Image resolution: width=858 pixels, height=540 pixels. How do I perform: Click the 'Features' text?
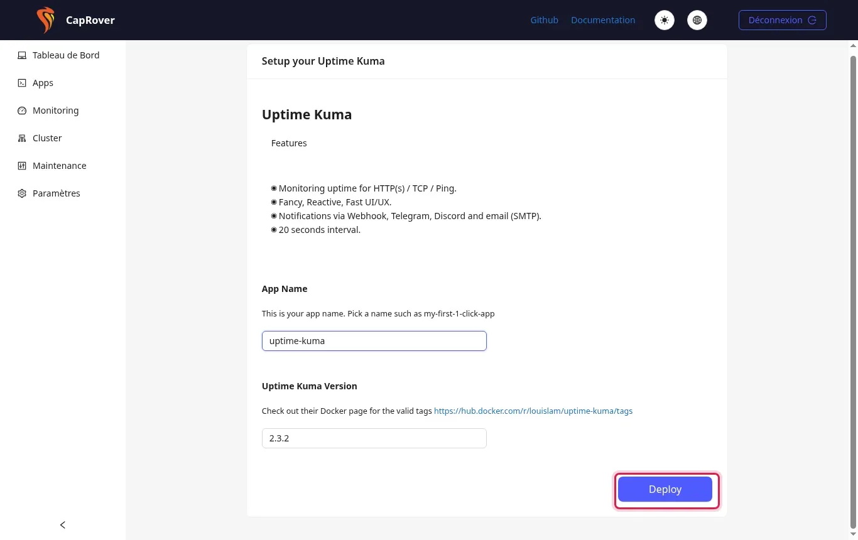click(x=289, y=143)
